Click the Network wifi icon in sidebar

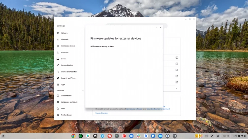(x=58, y=33)
